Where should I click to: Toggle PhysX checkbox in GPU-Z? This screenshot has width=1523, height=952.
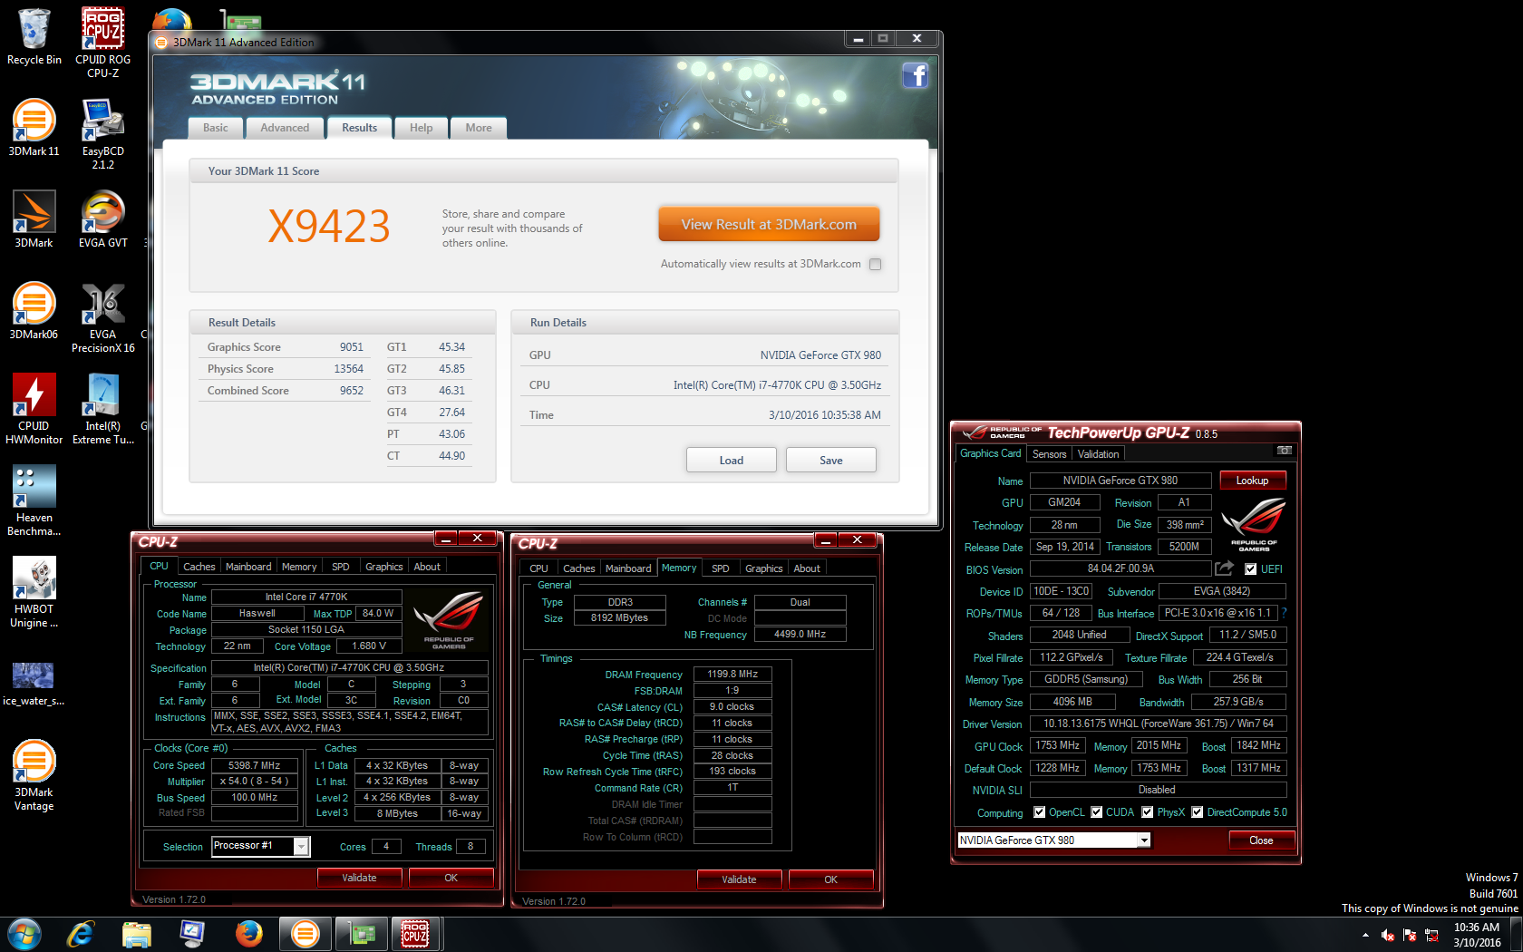[x=1148, y=812]
